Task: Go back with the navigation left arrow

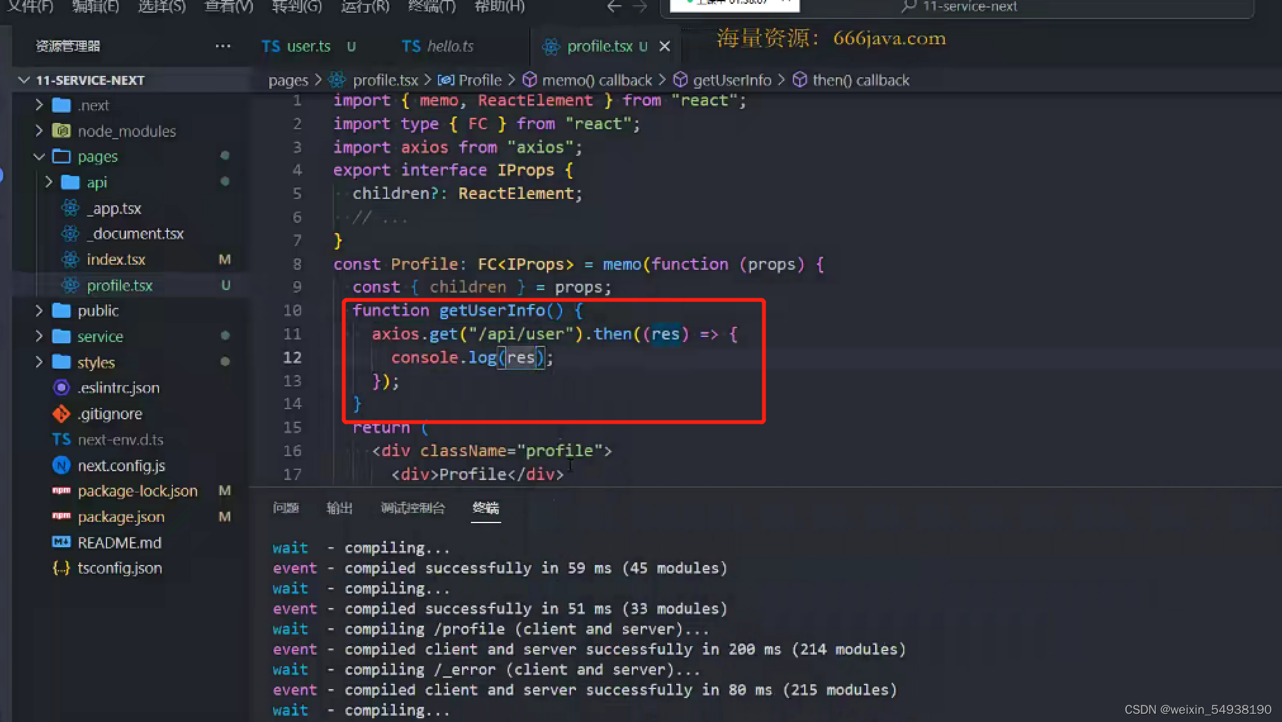Action: tap(613, 6)
